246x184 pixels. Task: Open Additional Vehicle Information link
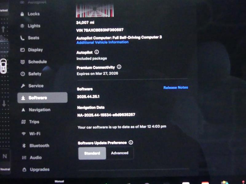(102, 42)
